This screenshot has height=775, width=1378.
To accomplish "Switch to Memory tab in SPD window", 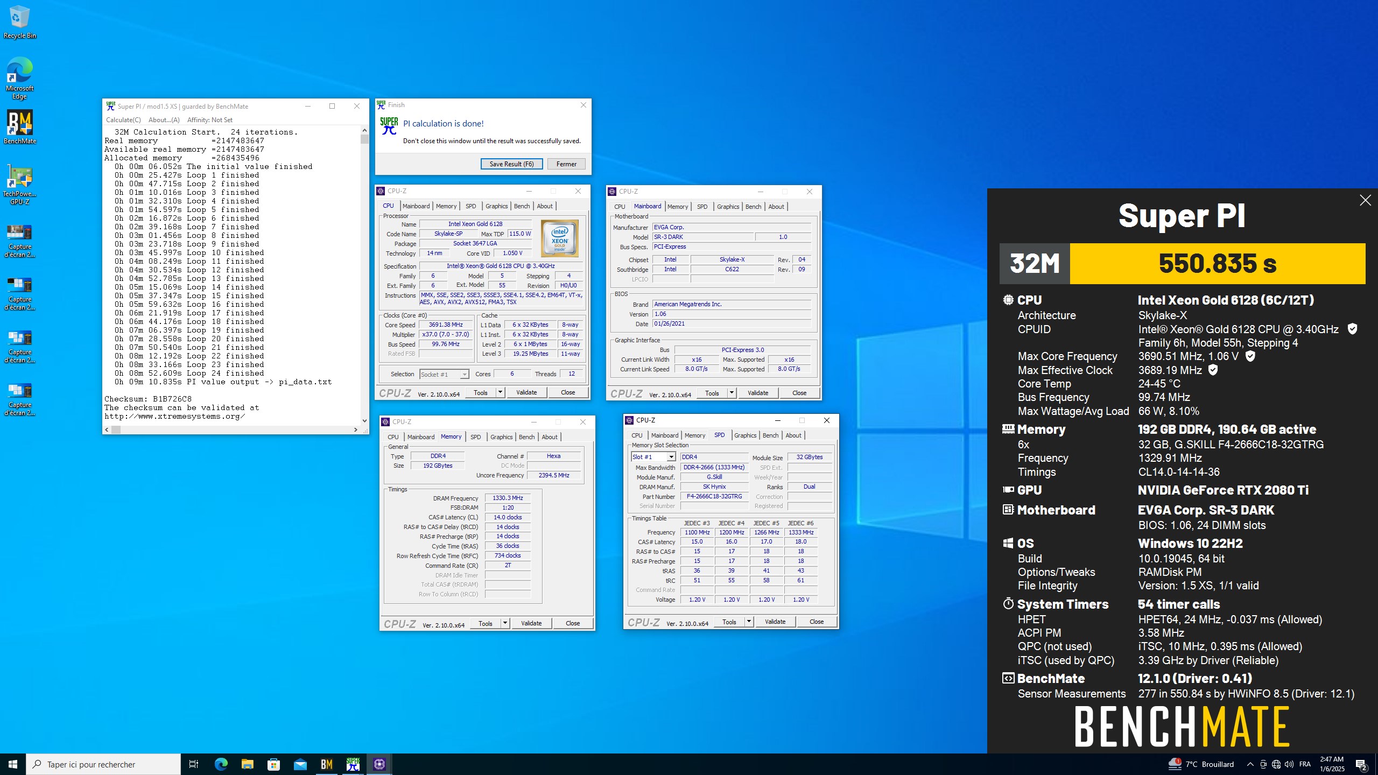I will 694,435.
